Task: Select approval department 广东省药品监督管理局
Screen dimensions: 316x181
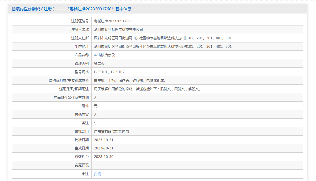Action: (112, 131)
